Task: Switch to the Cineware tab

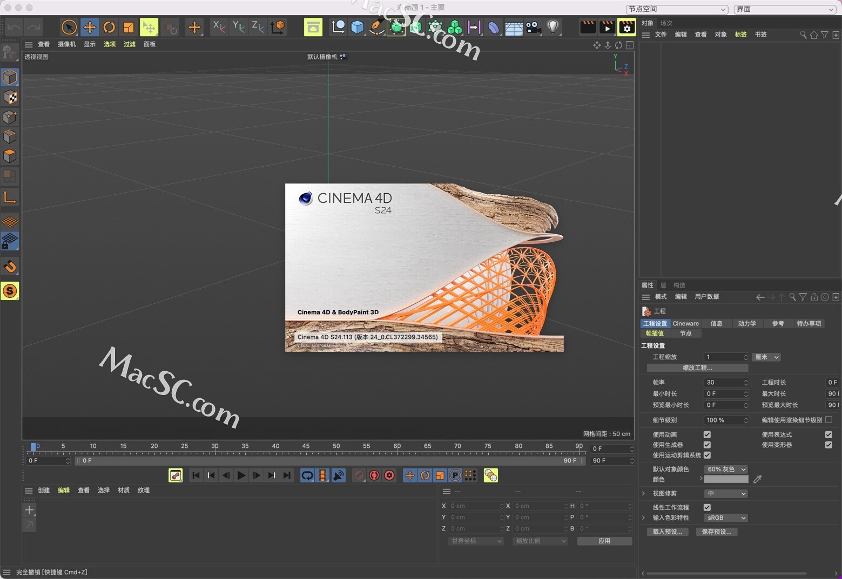Action: pyautogui.click(x=685, y=323)
